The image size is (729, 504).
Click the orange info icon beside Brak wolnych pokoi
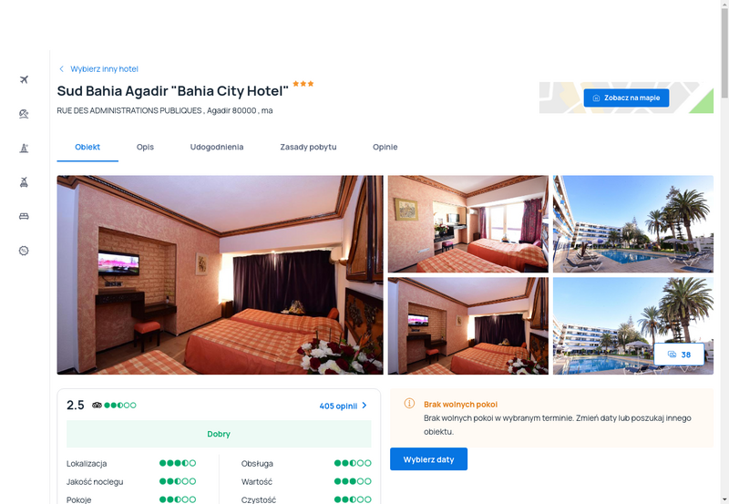[x=409, y=403]
